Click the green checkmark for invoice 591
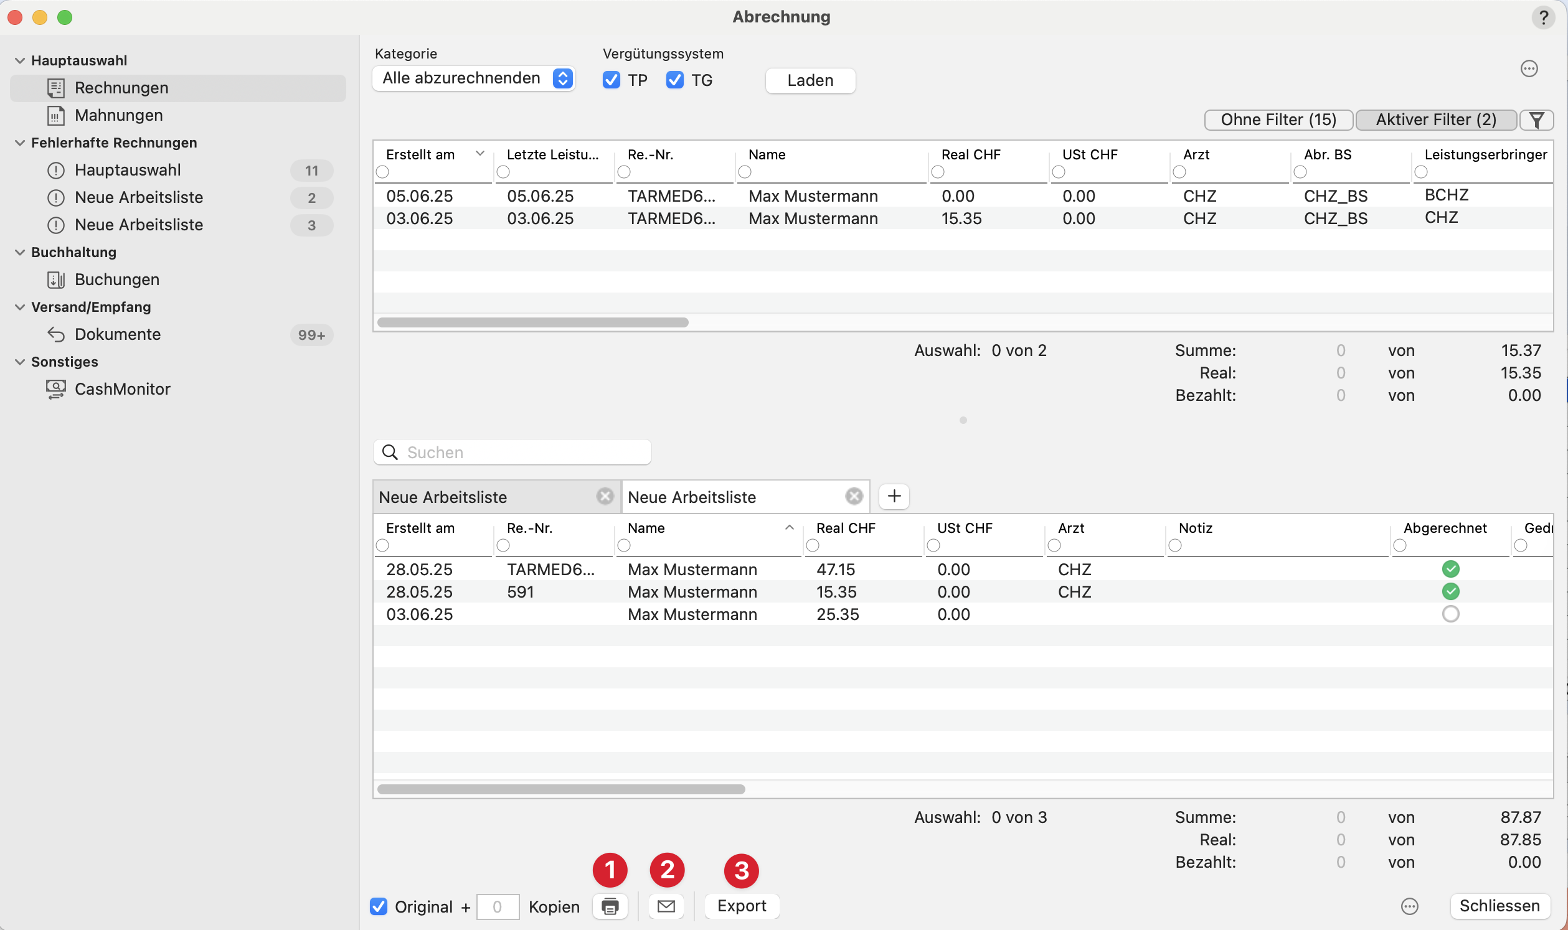The image size is (1568, 930). tap(1450, 591)
